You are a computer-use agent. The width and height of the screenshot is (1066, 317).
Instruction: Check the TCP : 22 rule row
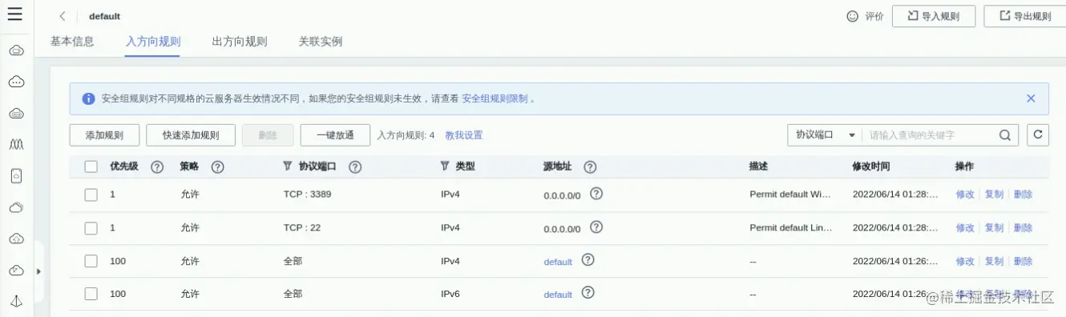91,228
